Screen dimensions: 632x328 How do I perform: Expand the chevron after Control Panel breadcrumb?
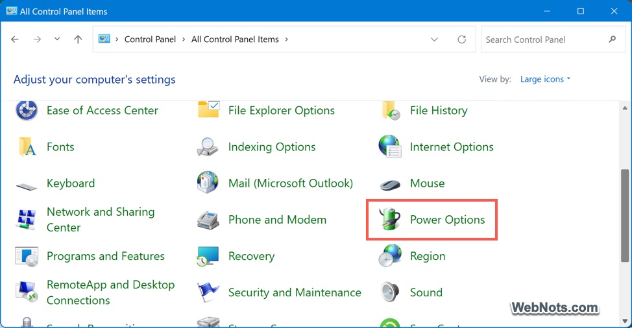coord(184,39)
